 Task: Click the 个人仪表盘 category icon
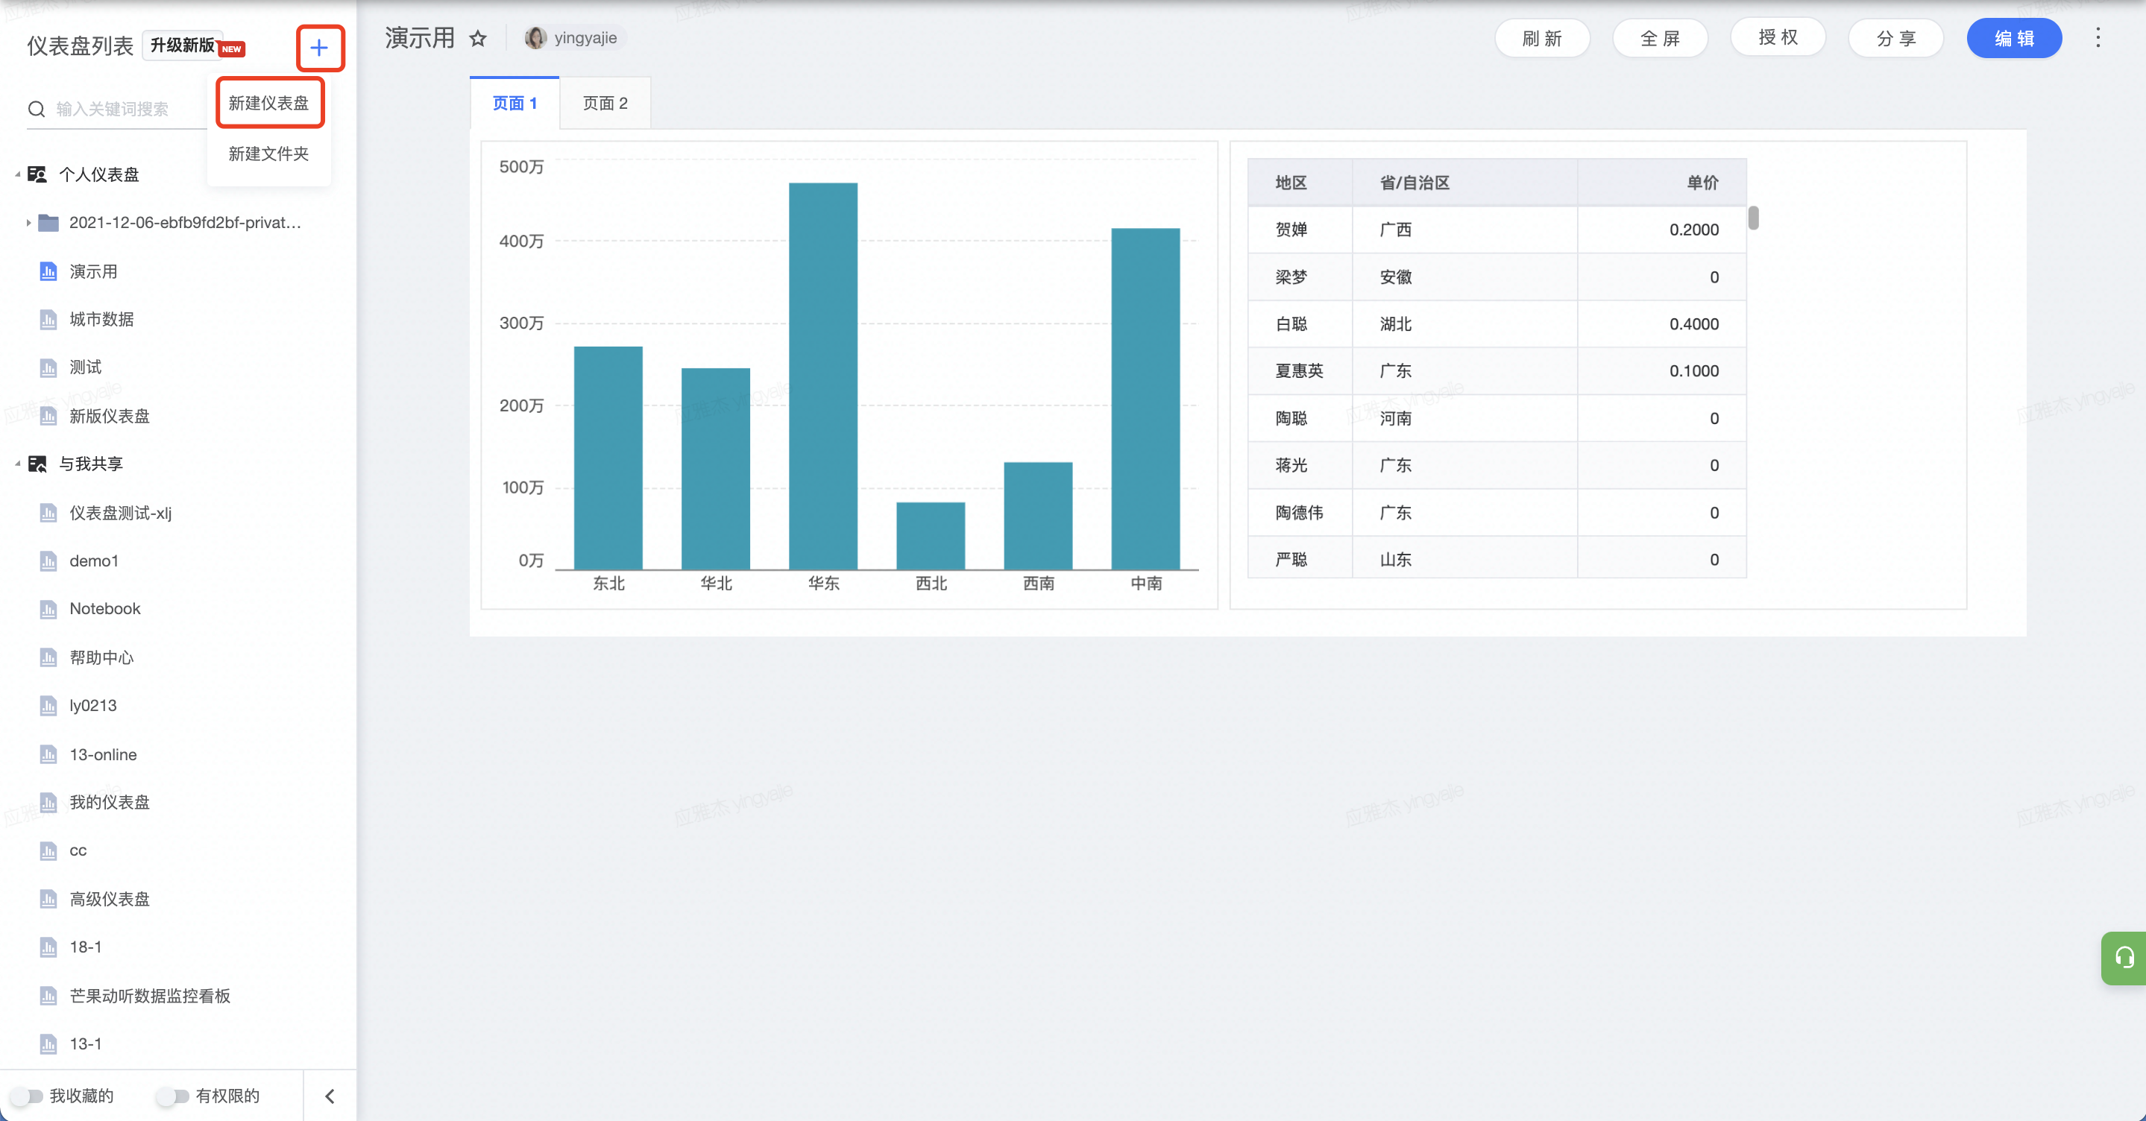(x=37, y=174)
